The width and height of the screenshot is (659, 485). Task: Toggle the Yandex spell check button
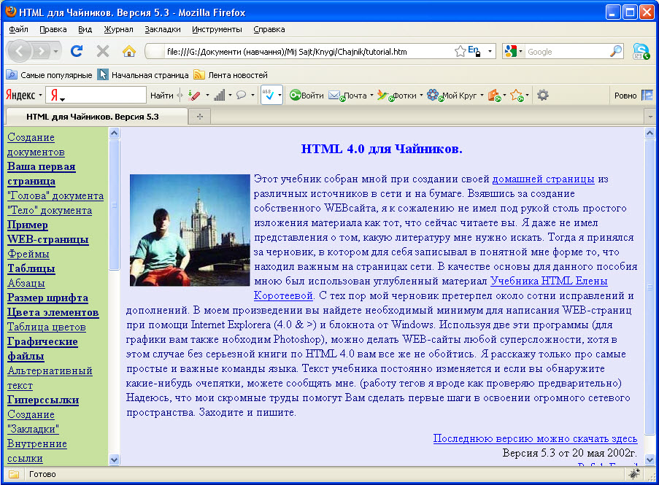(x=268, y=96)
